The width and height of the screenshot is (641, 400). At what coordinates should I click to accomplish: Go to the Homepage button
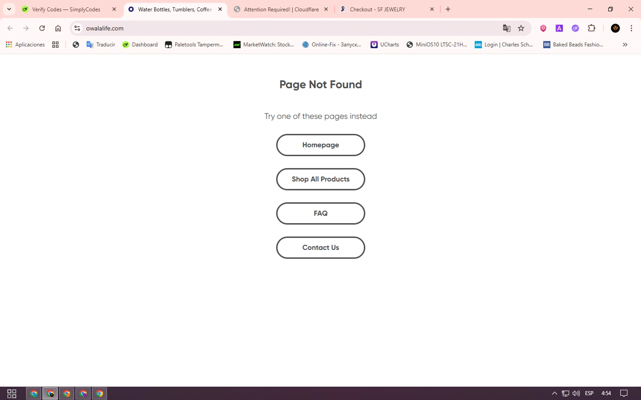pos(320,145)
